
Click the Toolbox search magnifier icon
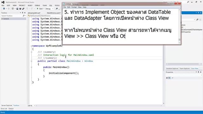click(x=23, y=16)
